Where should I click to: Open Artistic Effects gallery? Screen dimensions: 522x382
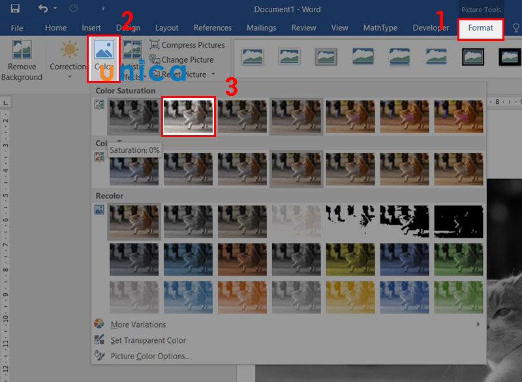132,60
